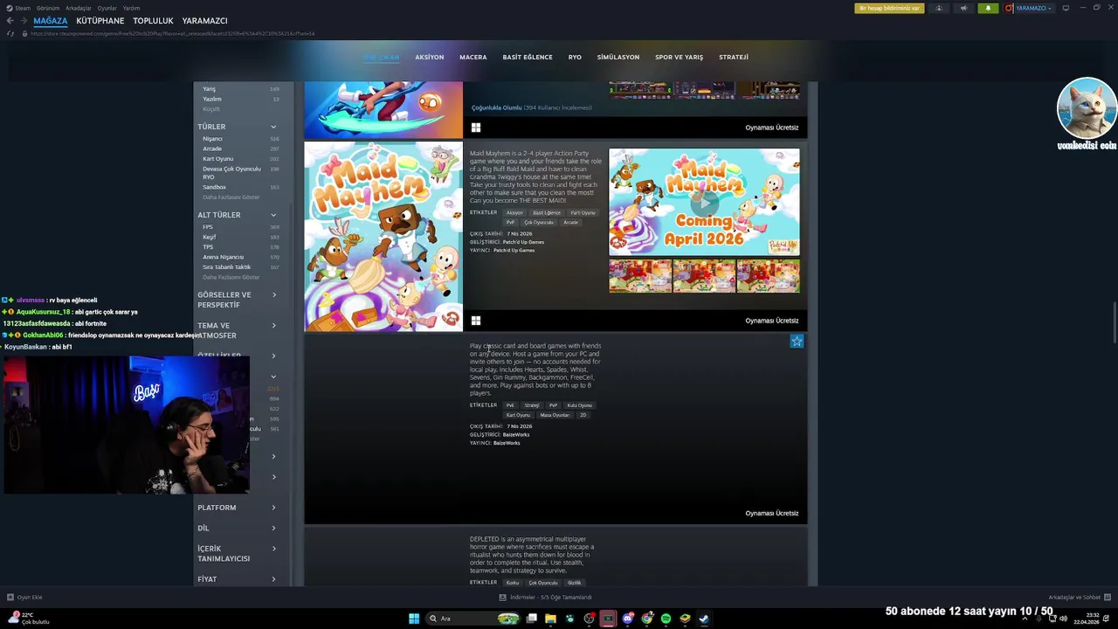Open the MAĞAZA tab

point(51,20)
